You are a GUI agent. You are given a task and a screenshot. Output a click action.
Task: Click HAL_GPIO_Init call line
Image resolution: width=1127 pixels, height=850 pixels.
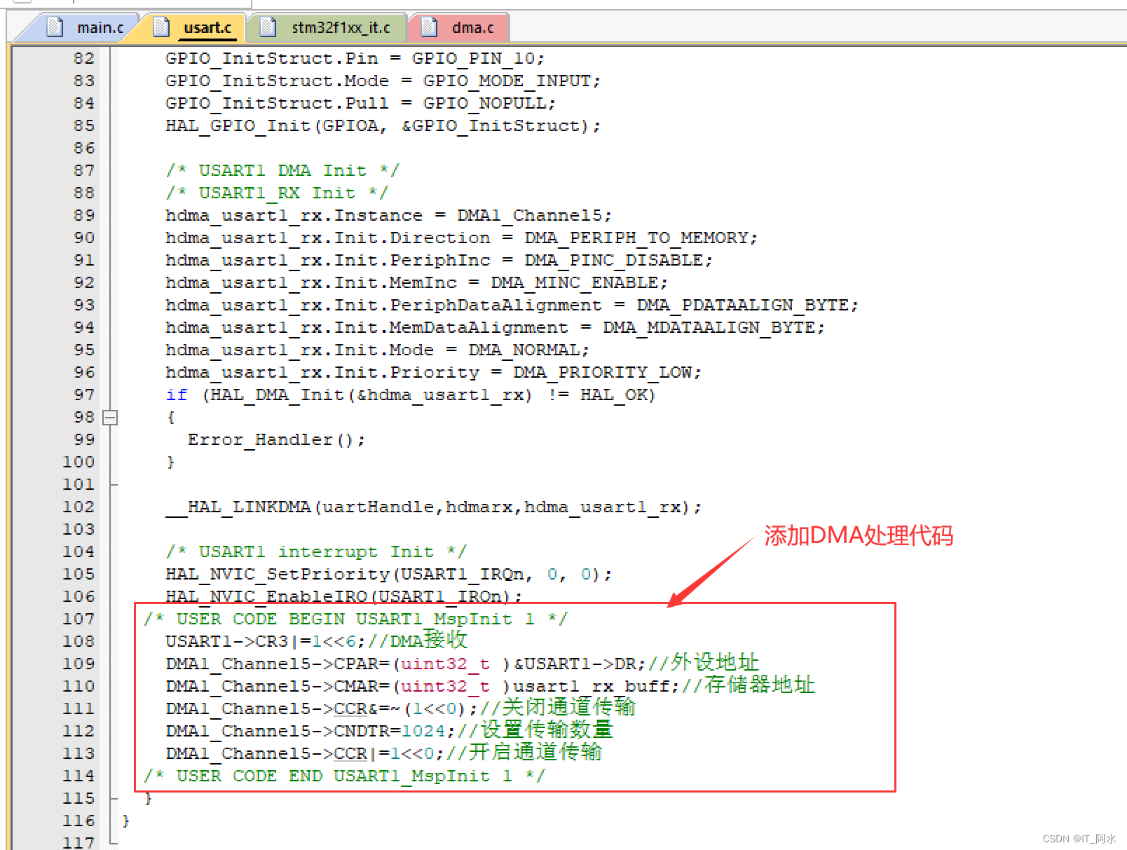[383, 125]
